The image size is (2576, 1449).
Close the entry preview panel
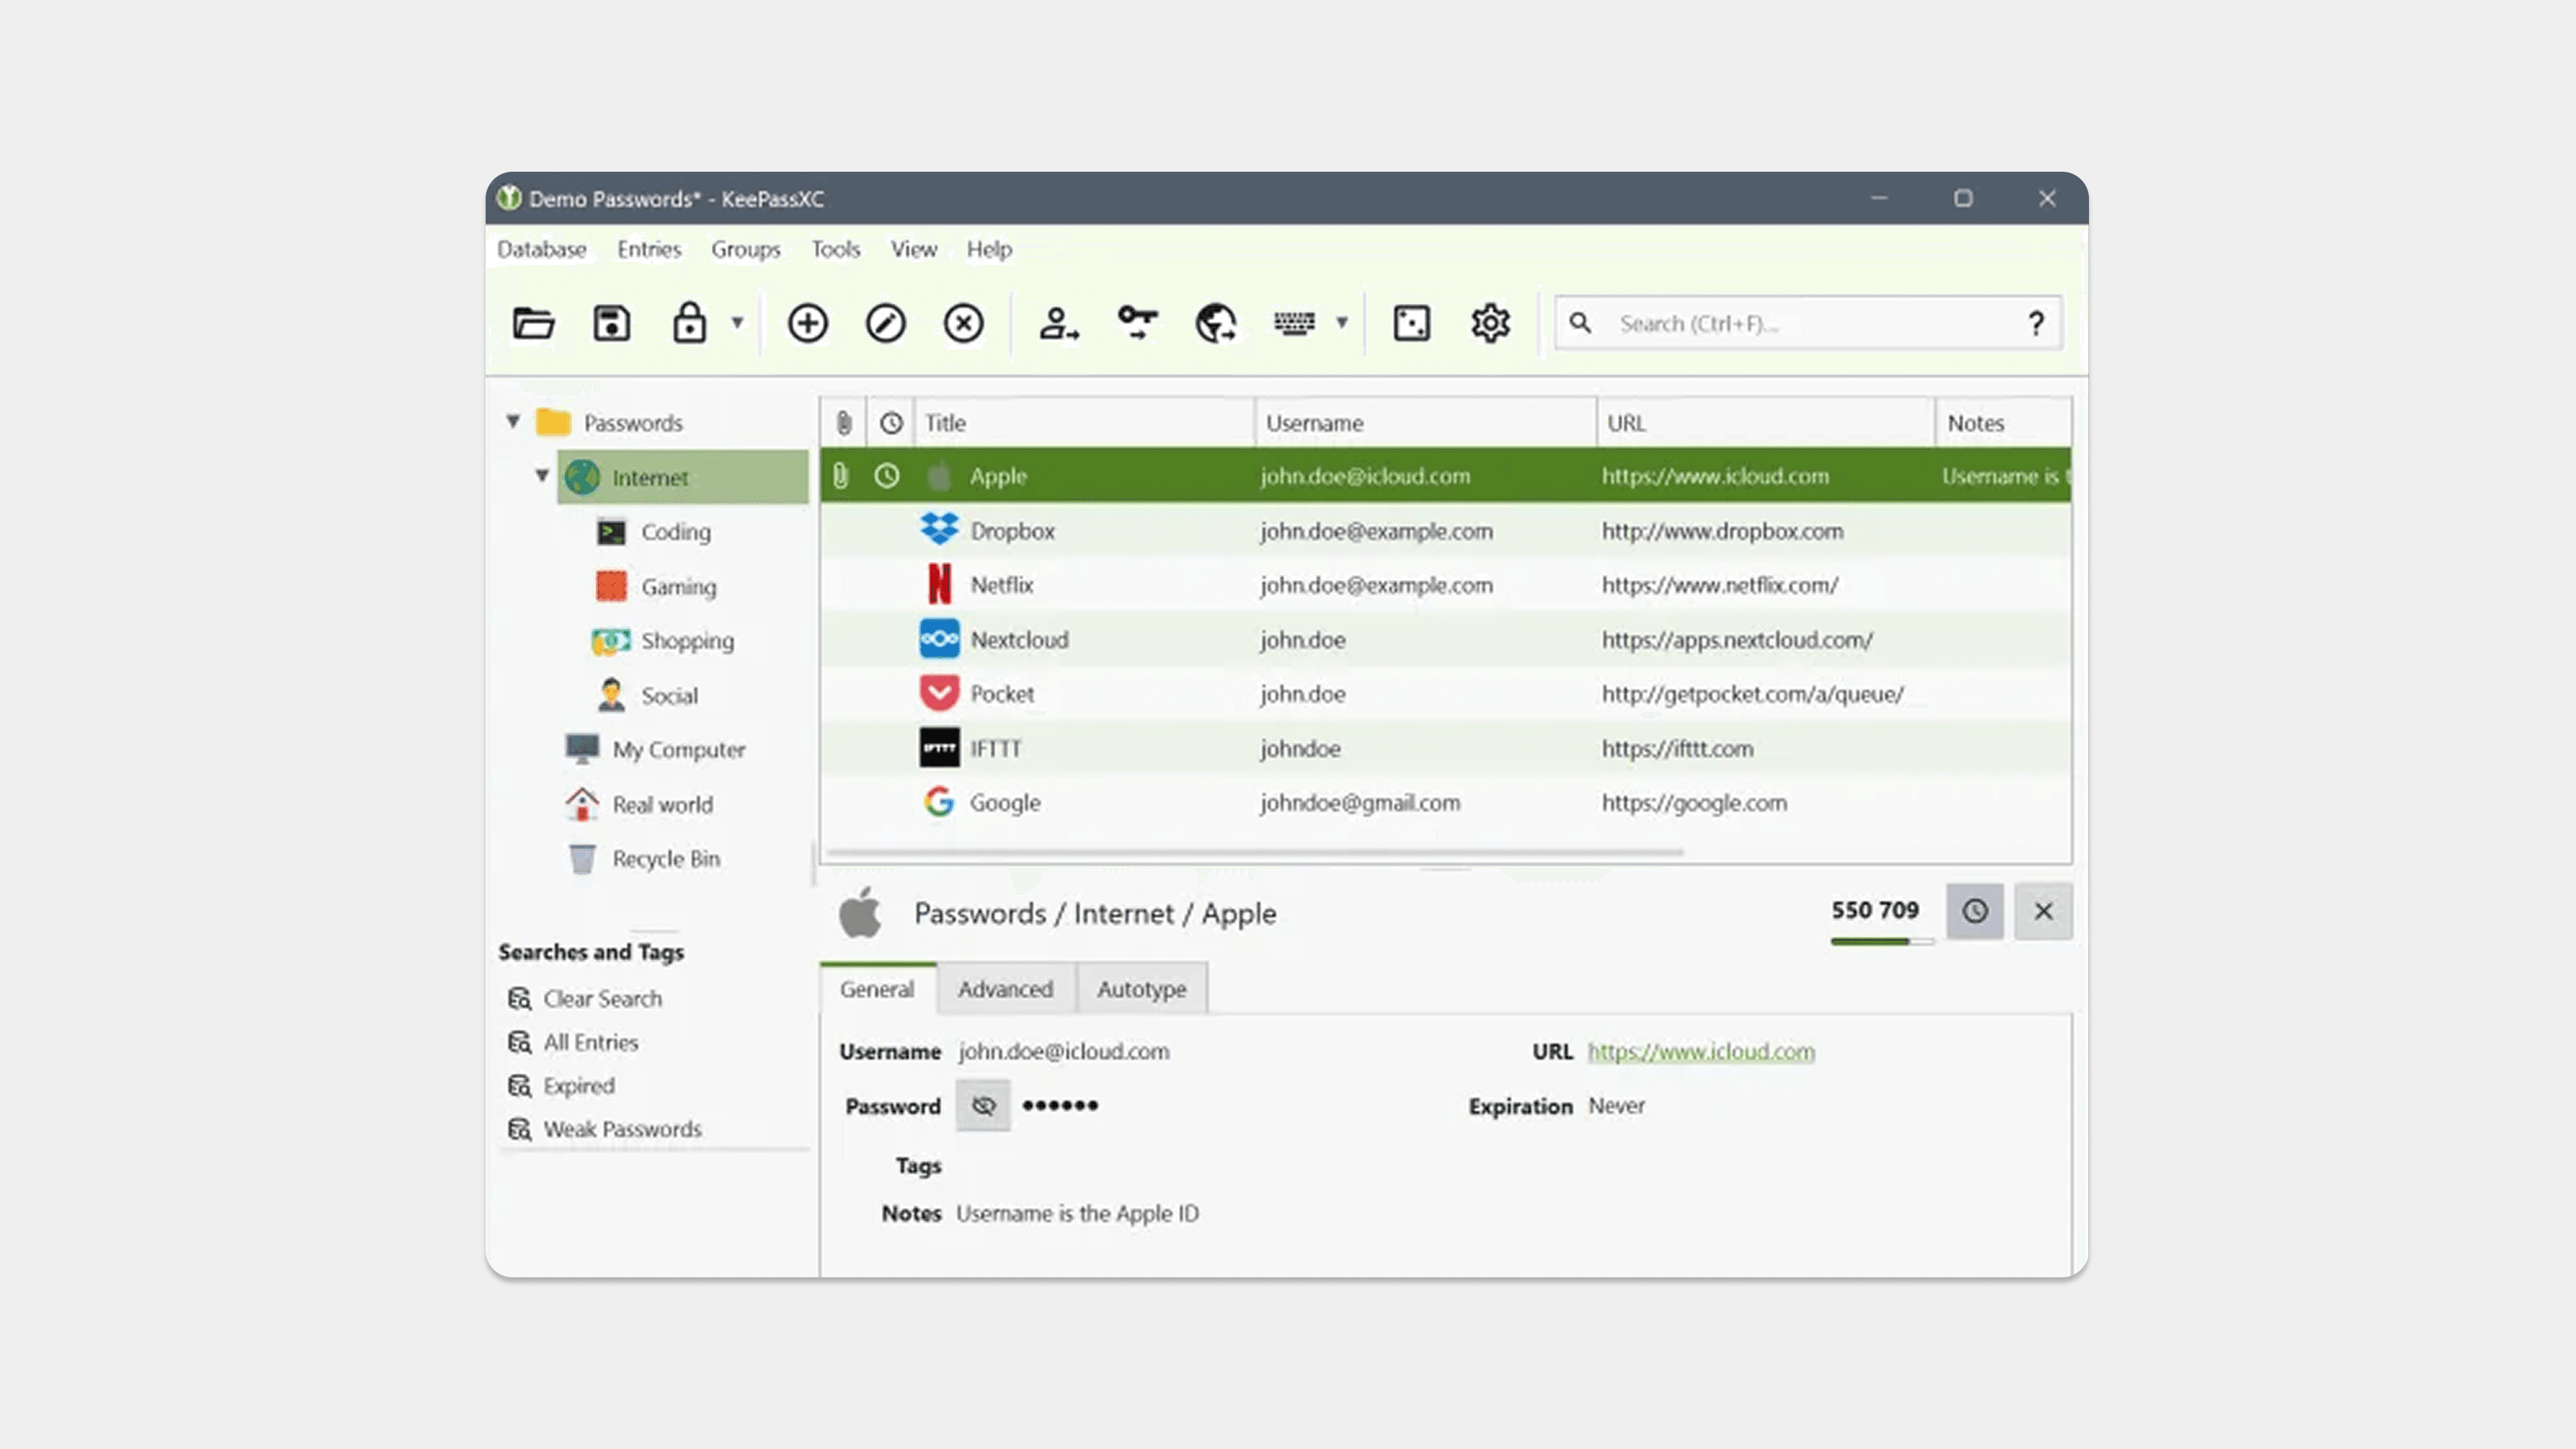tap(2043, 911)
